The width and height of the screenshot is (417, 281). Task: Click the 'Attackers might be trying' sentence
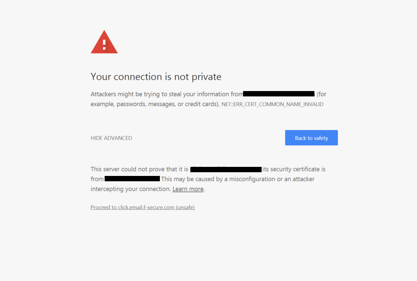[124, 94]
